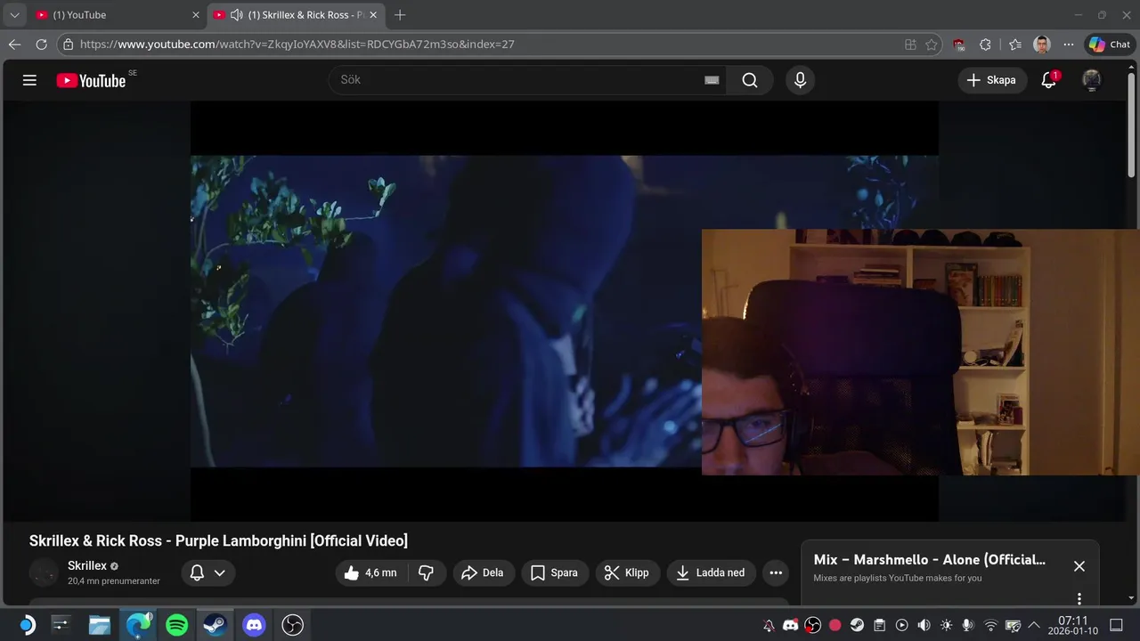Like the video (4,6 mn)
The width and height of the screenshot is (1140, 641).
(370, 572)
